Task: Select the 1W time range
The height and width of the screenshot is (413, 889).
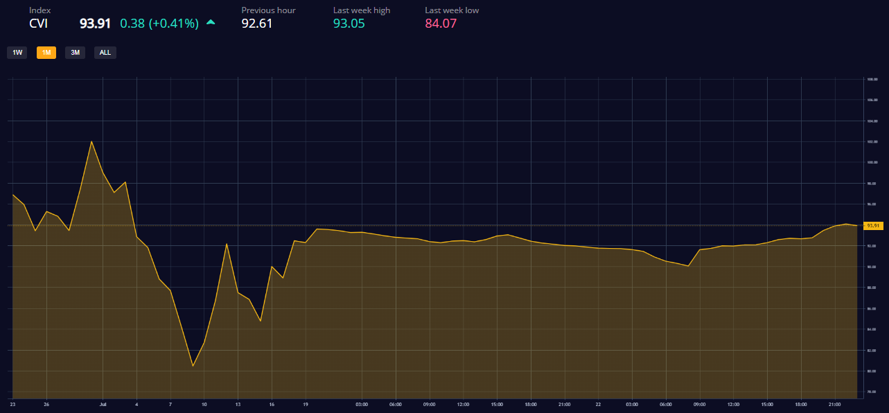Action: [x=17, y=53]
